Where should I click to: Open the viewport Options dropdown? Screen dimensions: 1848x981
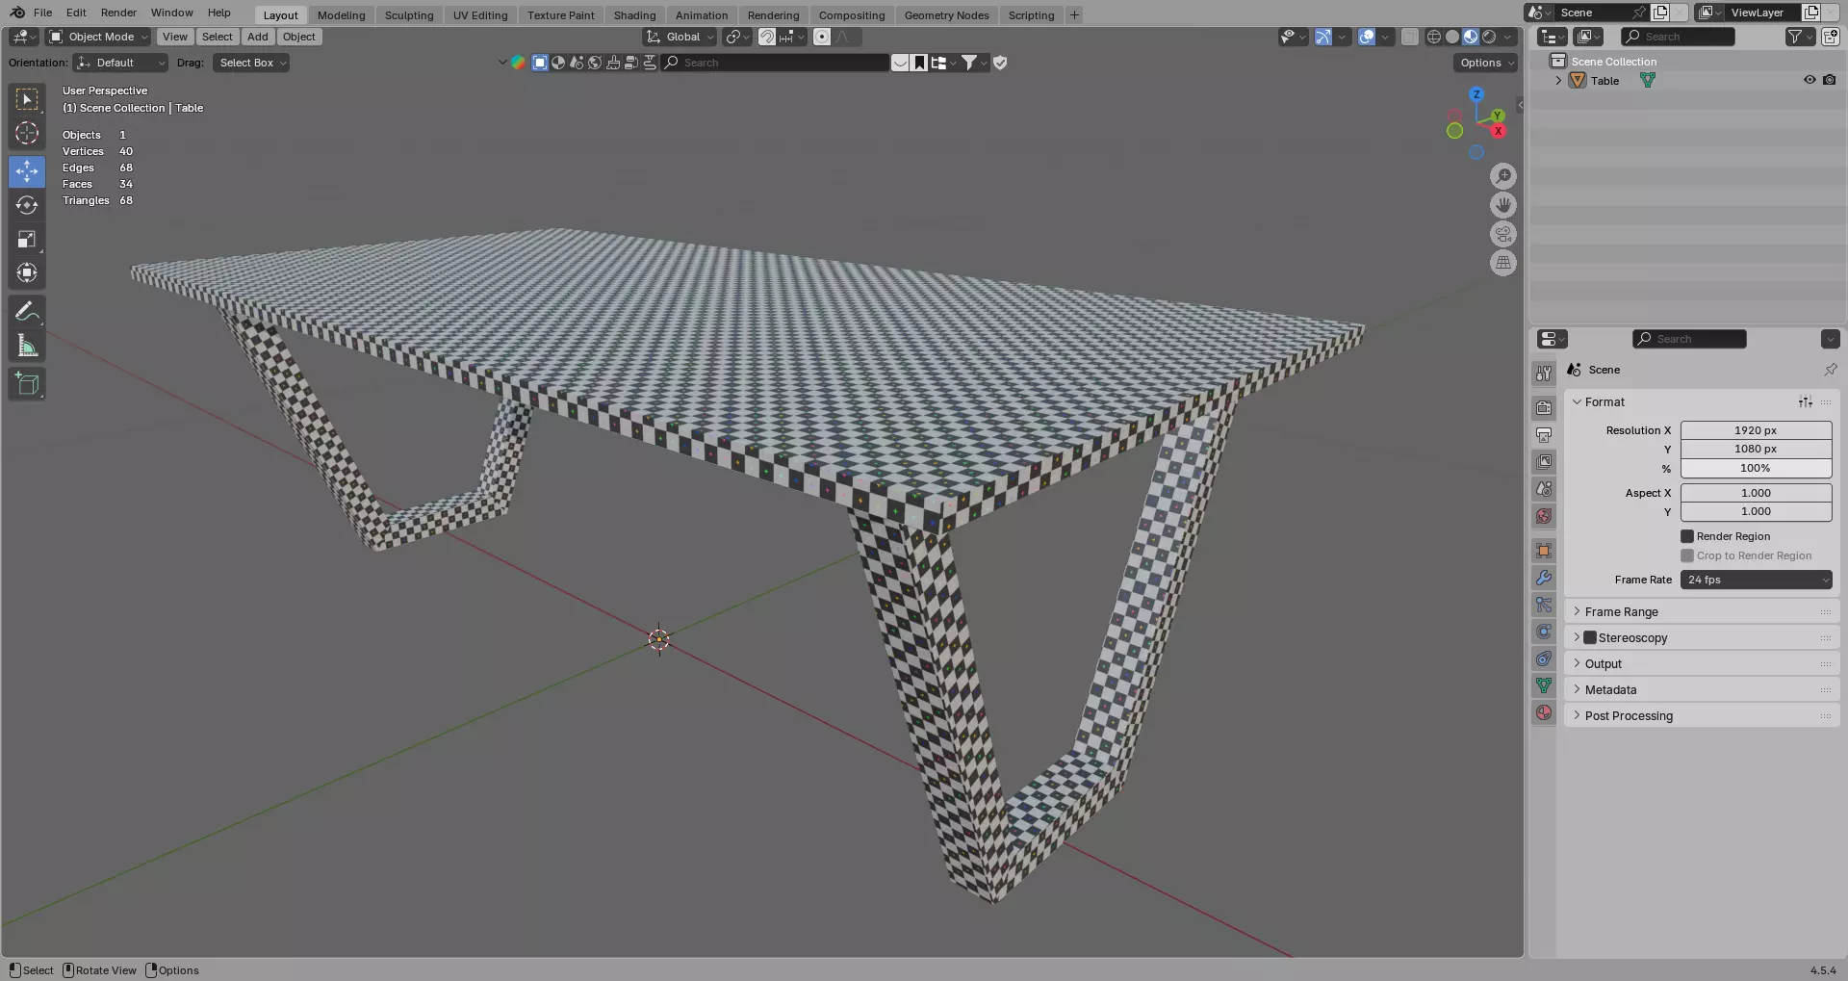pyautogui.click(x=1485, y=63)
